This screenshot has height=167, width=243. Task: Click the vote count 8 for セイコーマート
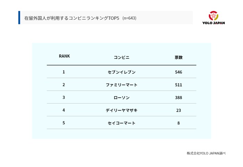pyautogui.click(x=178, y=123)
